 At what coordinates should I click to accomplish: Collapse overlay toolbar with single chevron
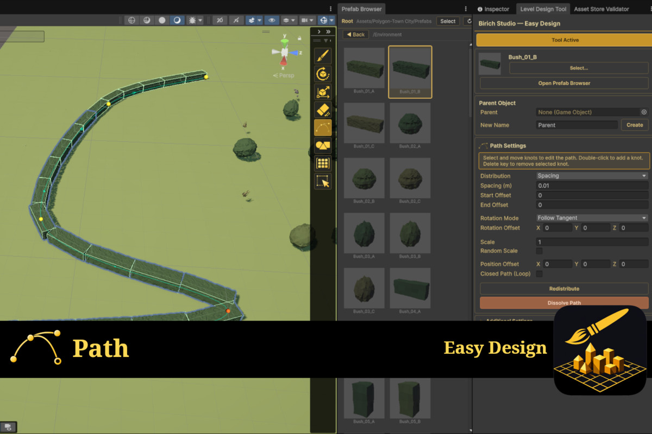pyautogui.click(x=319, y=32)
